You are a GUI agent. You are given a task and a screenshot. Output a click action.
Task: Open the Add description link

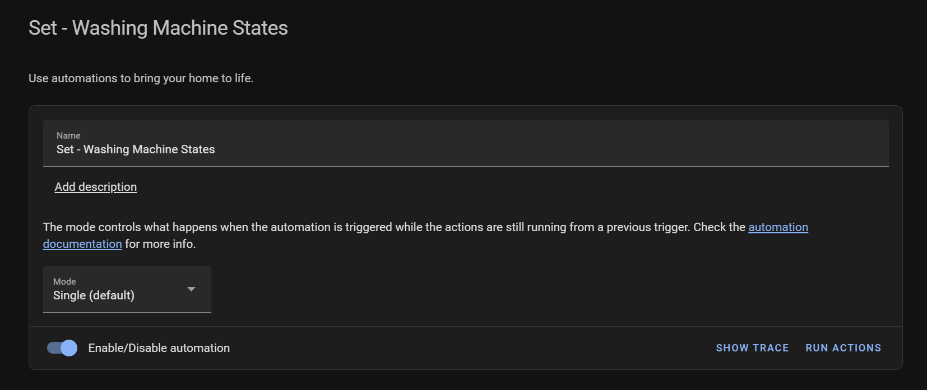(x=96, y=187)
